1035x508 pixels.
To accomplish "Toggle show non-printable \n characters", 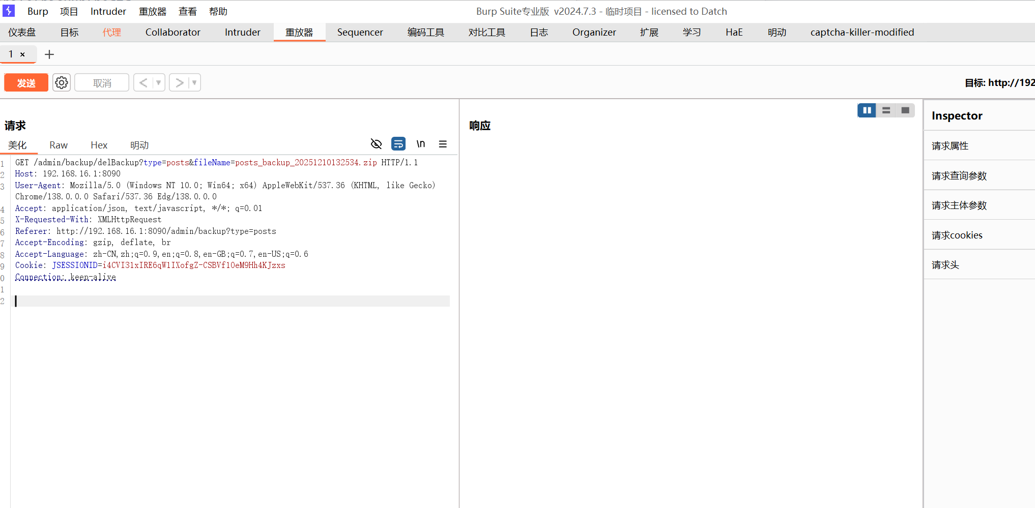I will (421, 144).
